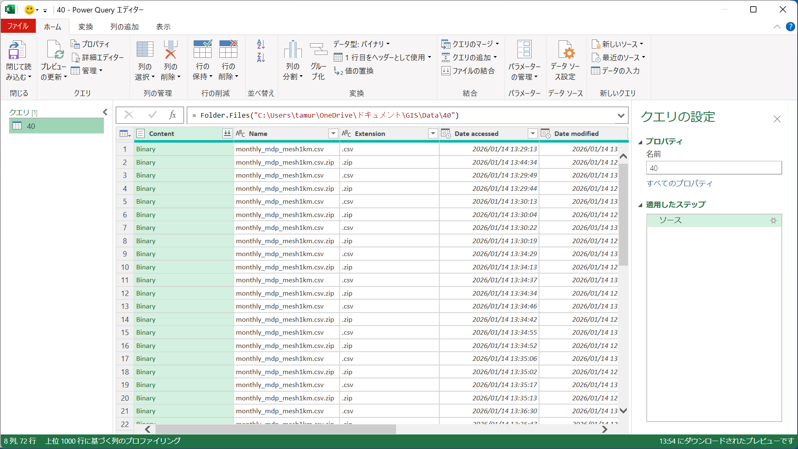Click the All Properties (すべてのプロパティ) link
Viewport: 798px width, 449px height.
click(680, 183)
